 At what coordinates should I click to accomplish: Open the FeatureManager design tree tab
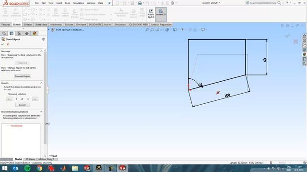tap(4, 33)
